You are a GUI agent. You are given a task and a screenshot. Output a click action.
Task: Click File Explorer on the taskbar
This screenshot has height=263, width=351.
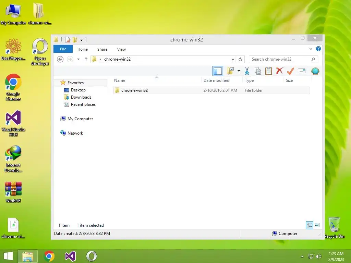coord(27,256)
